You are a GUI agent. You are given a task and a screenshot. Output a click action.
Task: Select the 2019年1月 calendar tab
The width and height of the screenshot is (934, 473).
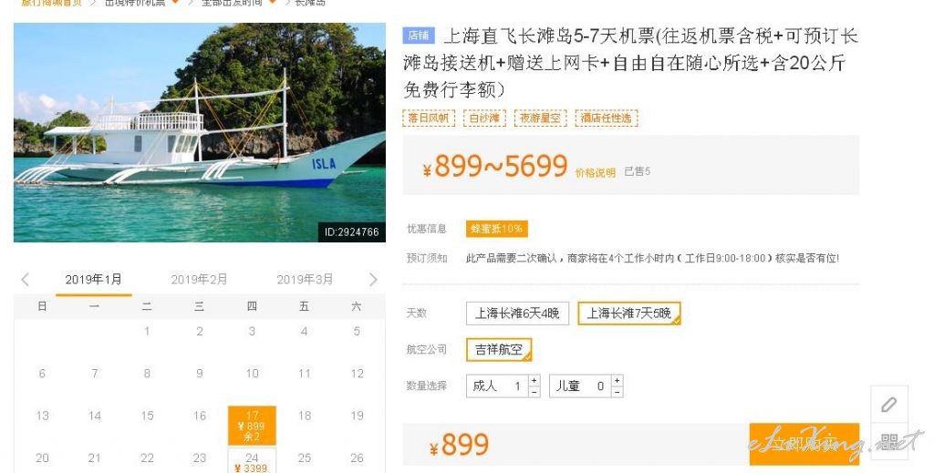[x=94, y=279]
